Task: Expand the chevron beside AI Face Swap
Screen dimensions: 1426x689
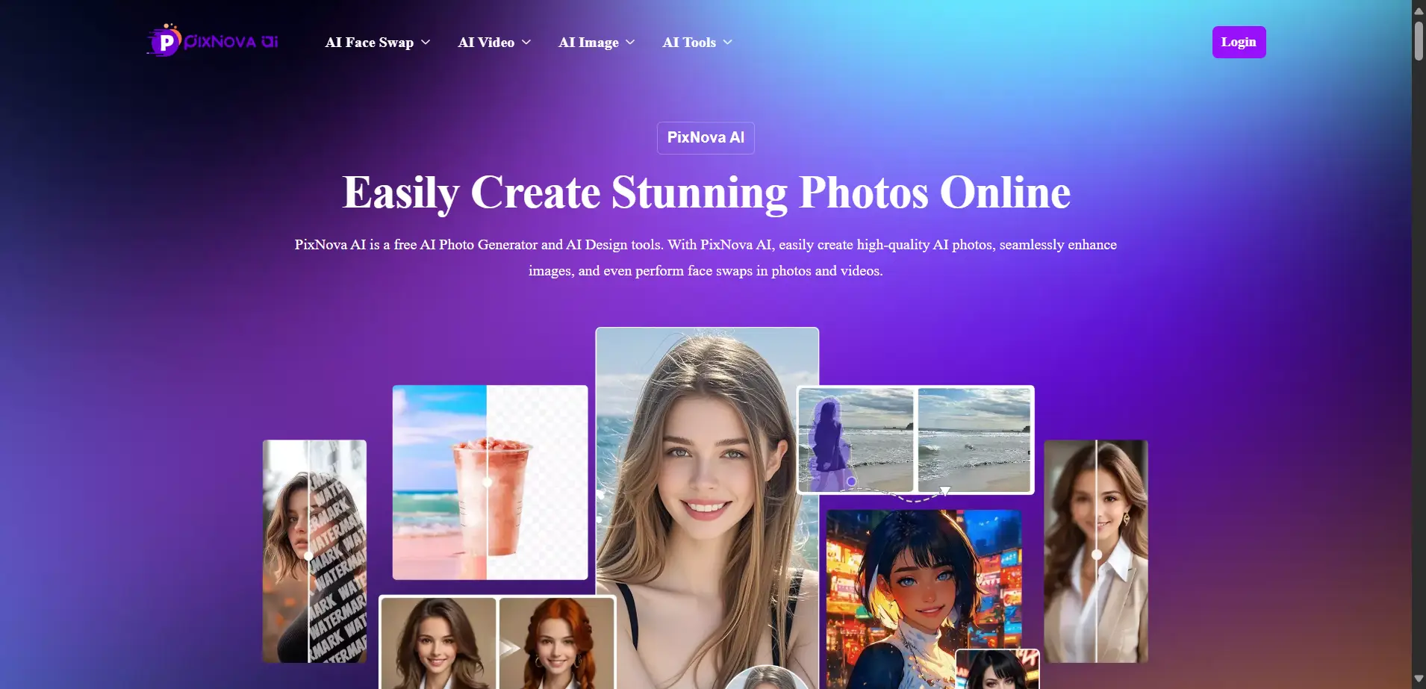Action: pyautogui.click(x=426, y=43)
